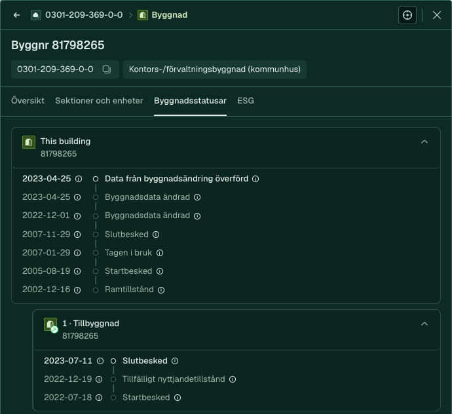Viewport: 452px width, 414px height.
Task: Open info beside bold date 2023-04-25
Action: pos(79,179)
